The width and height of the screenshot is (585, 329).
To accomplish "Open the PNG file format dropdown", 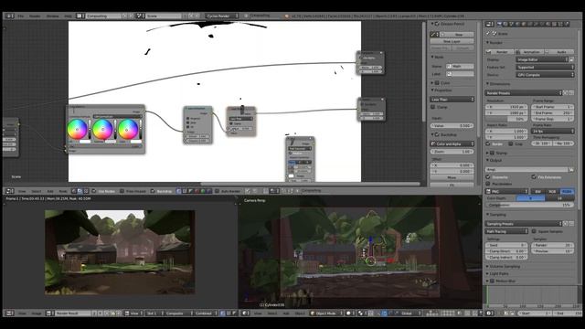I will (507, 191).
